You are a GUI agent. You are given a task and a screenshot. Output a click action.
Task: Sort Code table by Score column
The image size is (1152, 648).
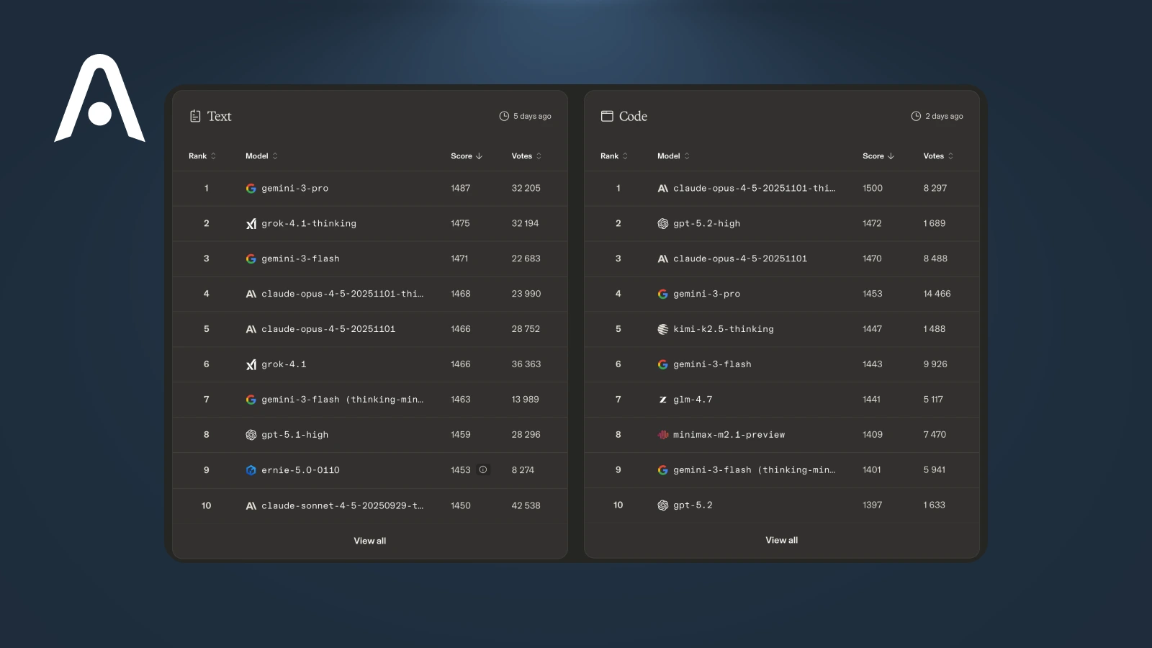click(878, 156)
